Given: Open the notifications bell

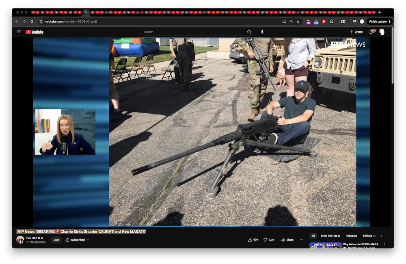Looking at the screenshot, I should [x=371, y=32].
